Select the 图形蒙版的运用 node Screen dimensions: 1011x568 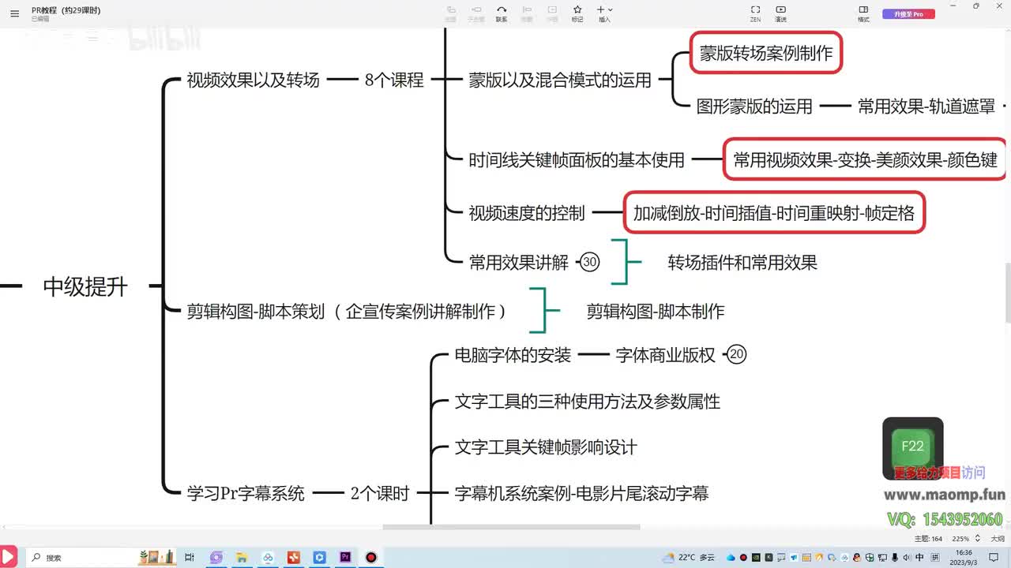pyautogui.click(x=754, y=106)
